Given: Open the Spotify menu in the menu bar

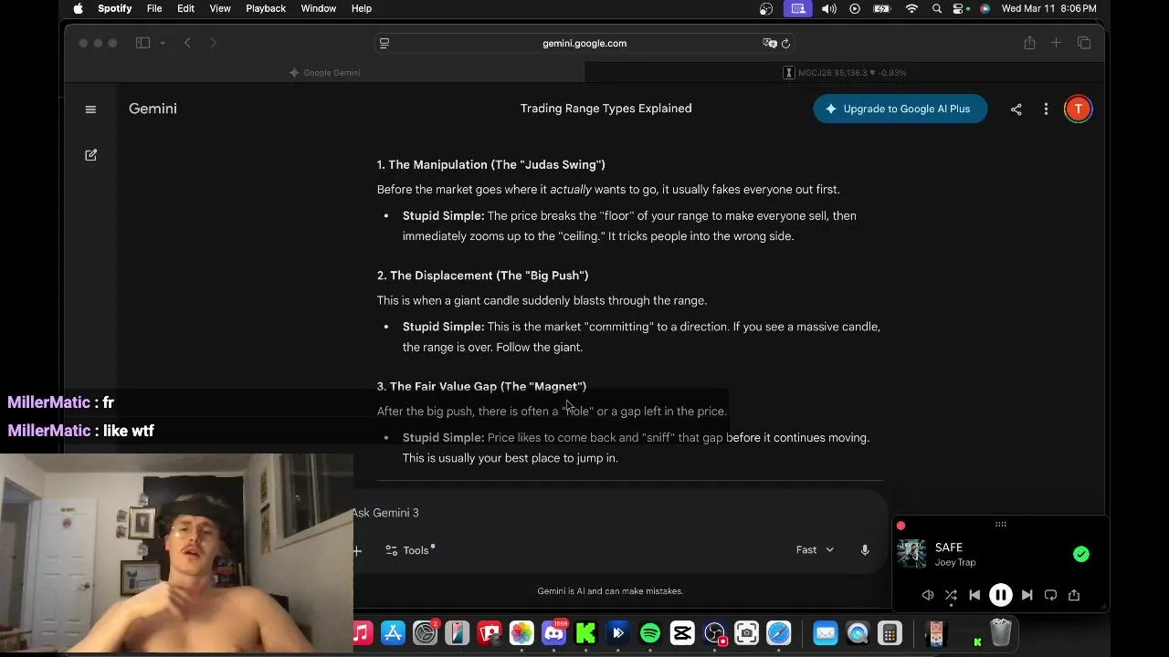Looking at the screenshot, I should point(115,8).
